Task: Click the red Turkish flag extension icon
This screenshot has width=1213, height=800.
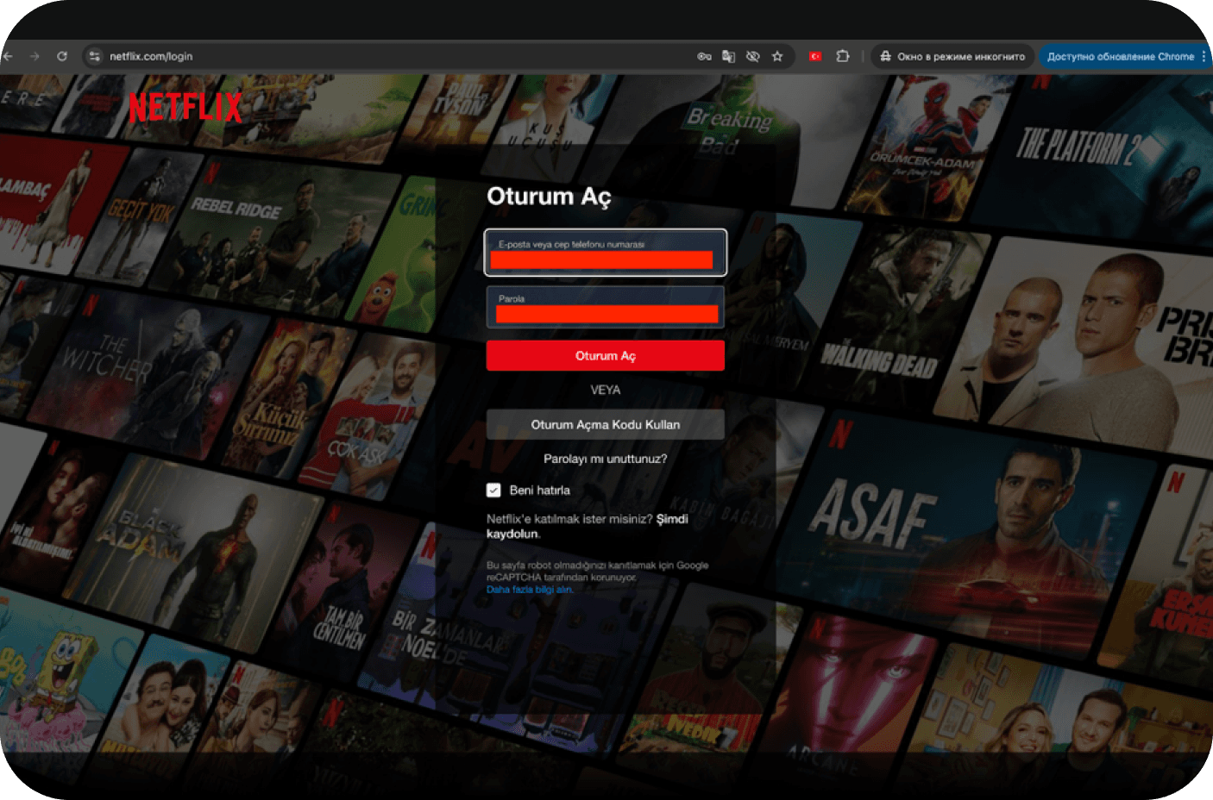Action: (815, 56)
